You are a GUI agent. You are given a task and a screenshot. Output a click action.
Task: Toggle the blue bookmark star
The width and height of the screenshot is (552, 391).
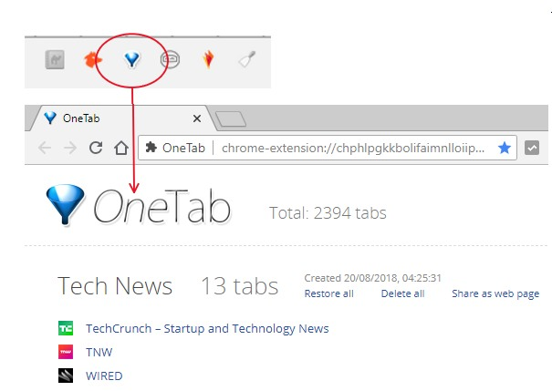(505, 148)
